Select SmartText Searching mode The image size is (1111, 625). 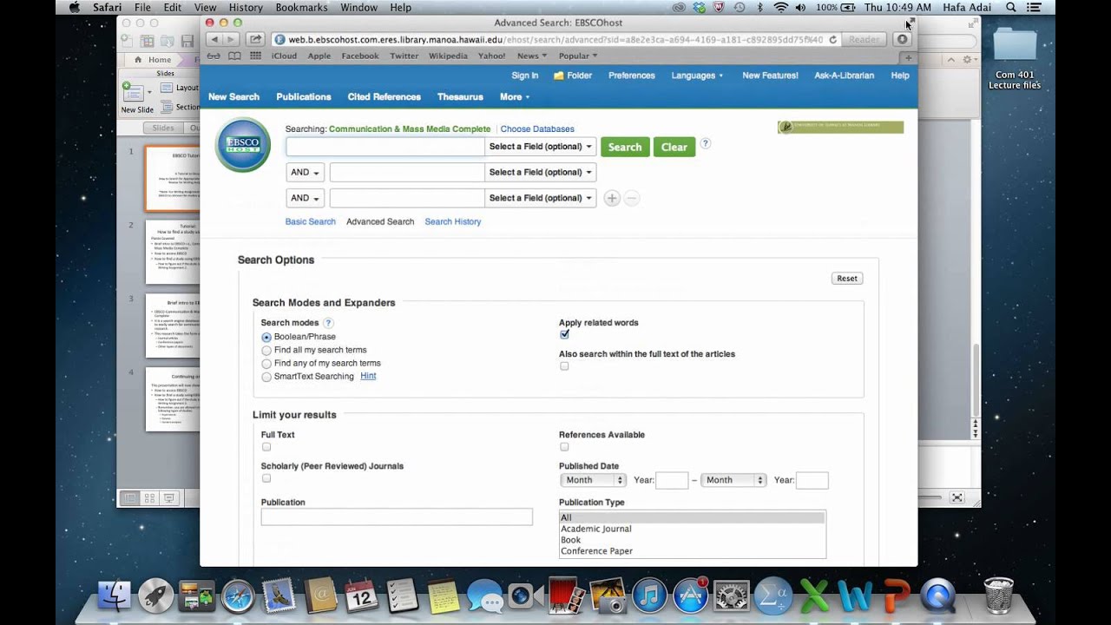[266, 377]
